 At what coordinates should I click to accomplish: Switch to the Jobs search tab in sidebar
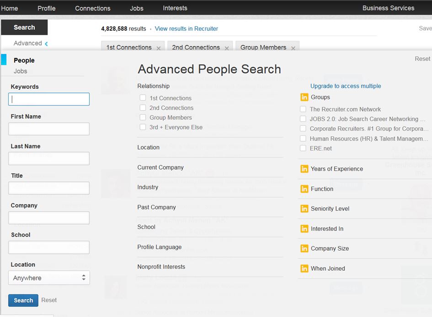tap(21, 71)
